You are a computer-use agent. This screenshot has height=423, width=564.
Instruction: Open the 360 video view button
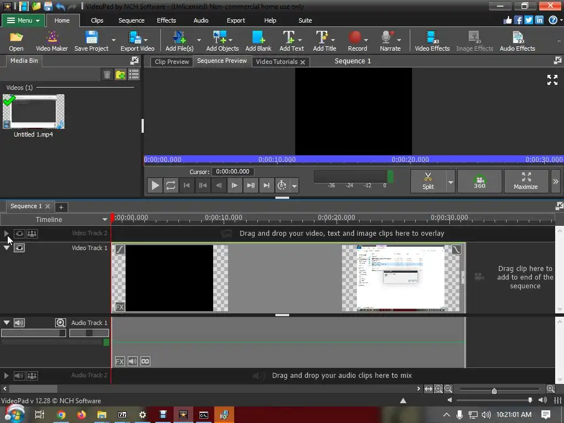click(x=480, y=181)
